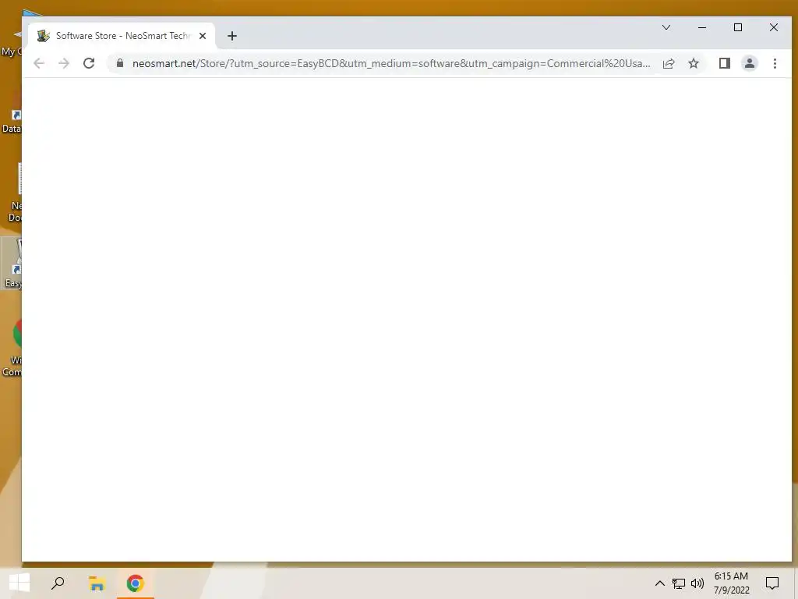Viewport: 798px width, 599px height.
Task: View site security lock information
Action: [120, 63]
